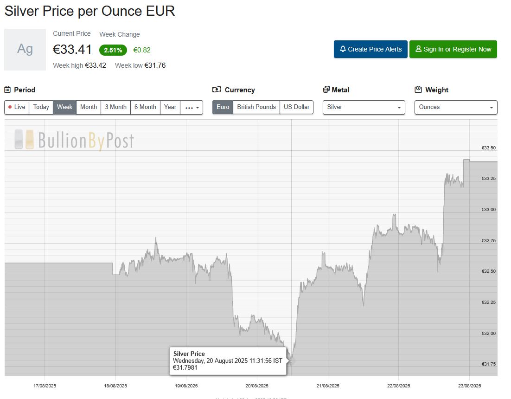Click the coins icon beside Metal
The height and width of the screenshot is (399, 511).
point(326,90)
